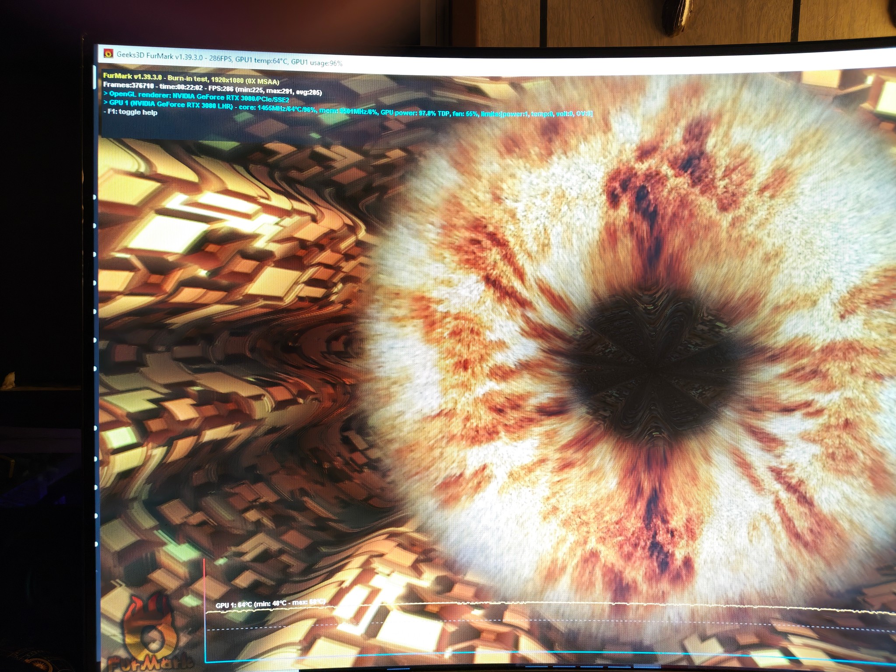This screenshot has height=672, width=896.
Task: Click the 'FurMark v1.39.3.0 - Burn-in test' line
Action: coord(191,79)
